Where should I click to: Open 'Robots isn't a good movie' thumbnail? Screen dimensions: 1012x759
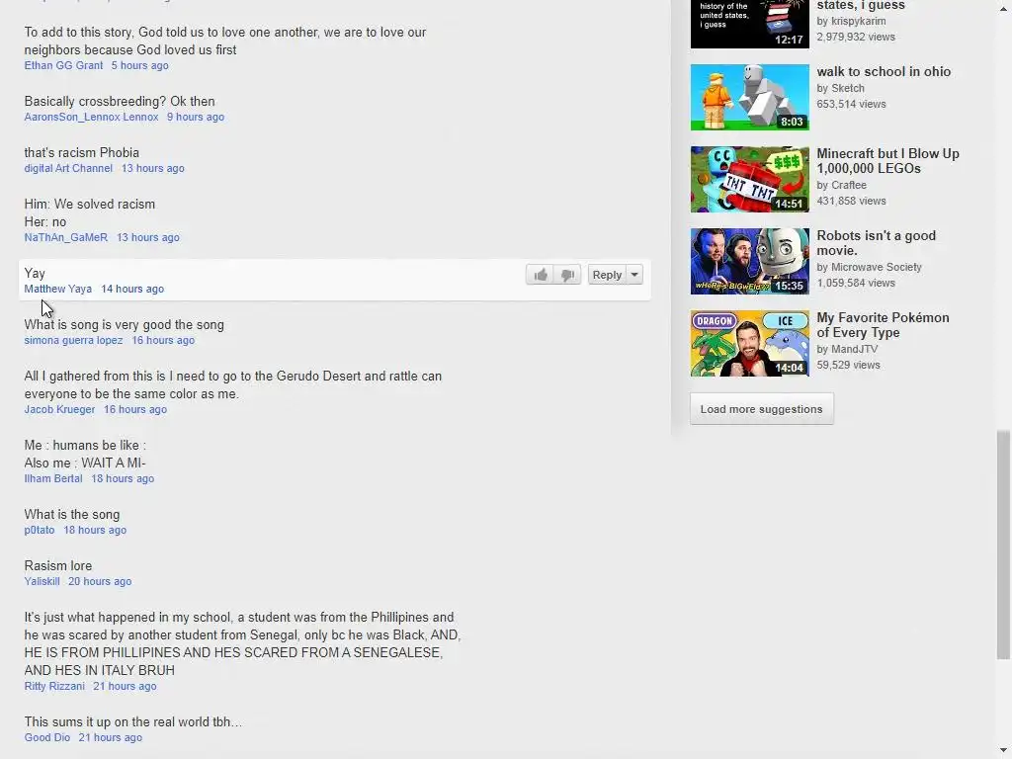749,261
